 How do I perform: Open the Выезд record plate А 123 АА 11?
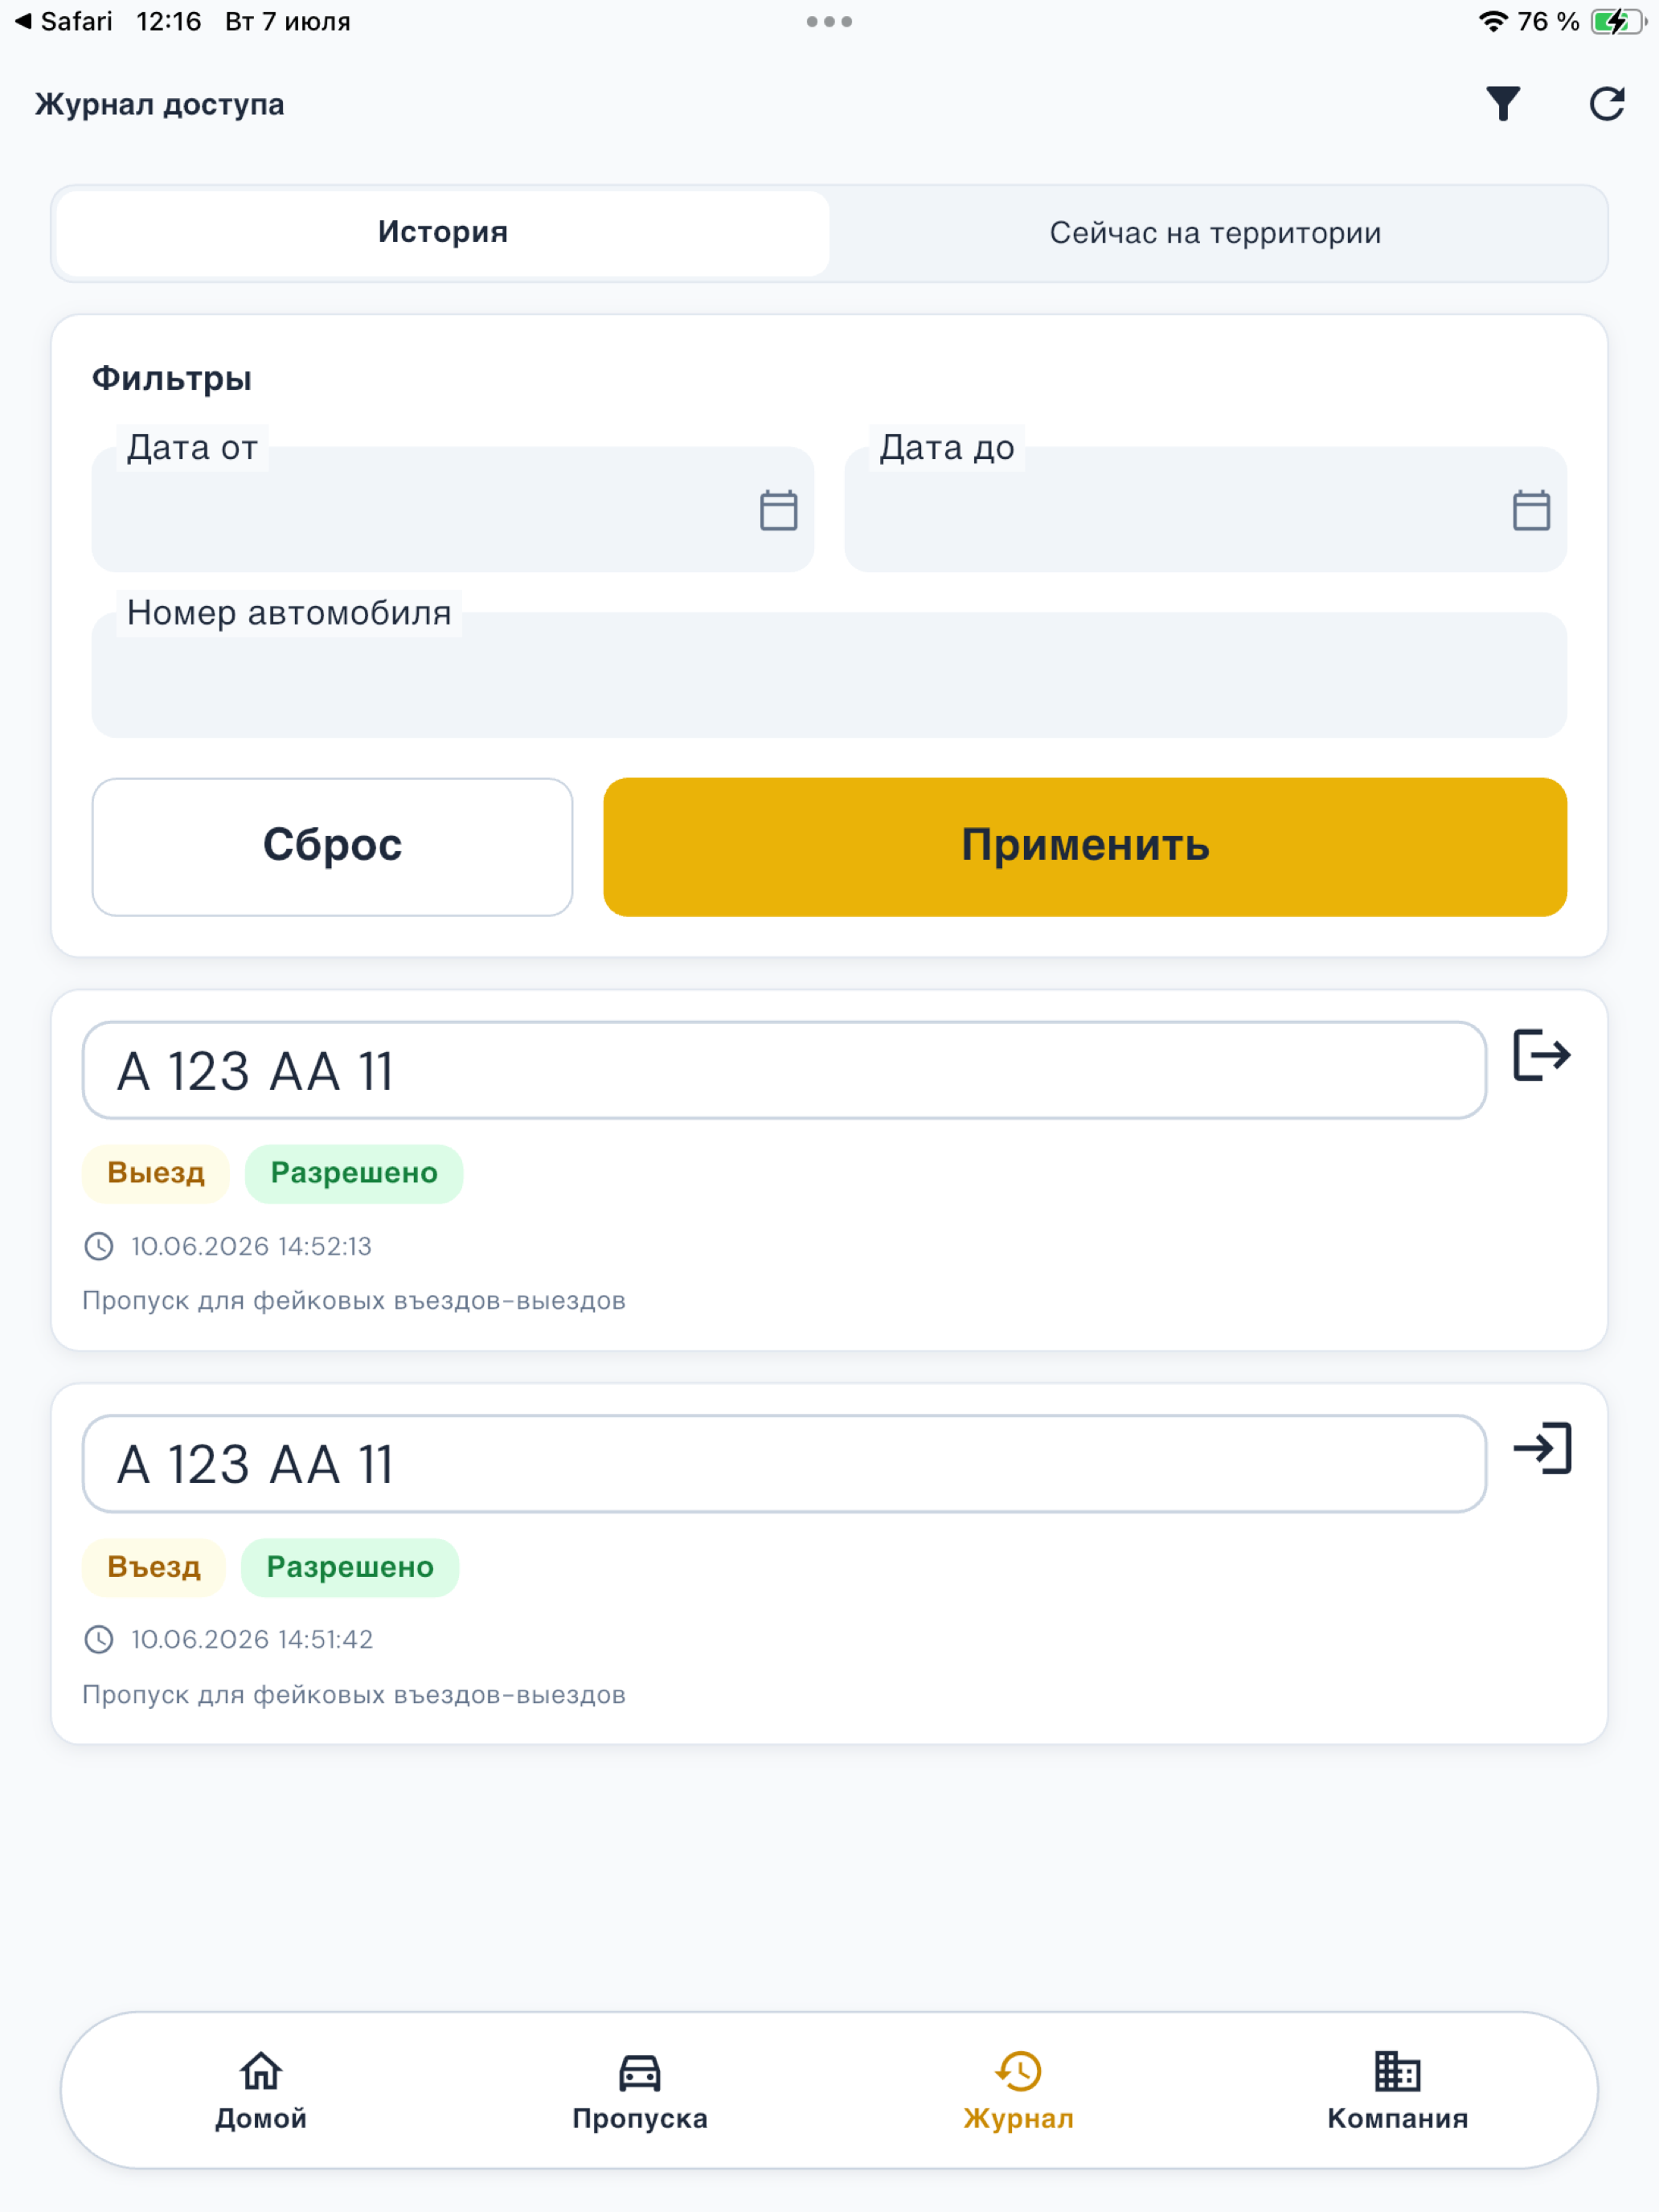[784, 1070]
